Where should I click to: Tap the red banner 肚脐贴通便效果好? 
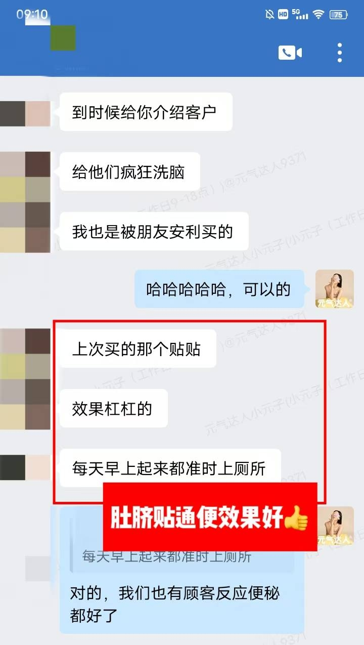point(210,517)
